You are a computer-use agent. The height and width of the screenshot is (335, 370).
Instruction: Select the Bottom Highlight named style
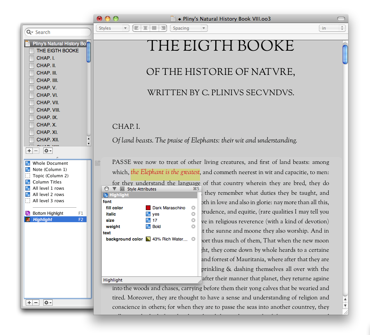(x=48, y=213)
